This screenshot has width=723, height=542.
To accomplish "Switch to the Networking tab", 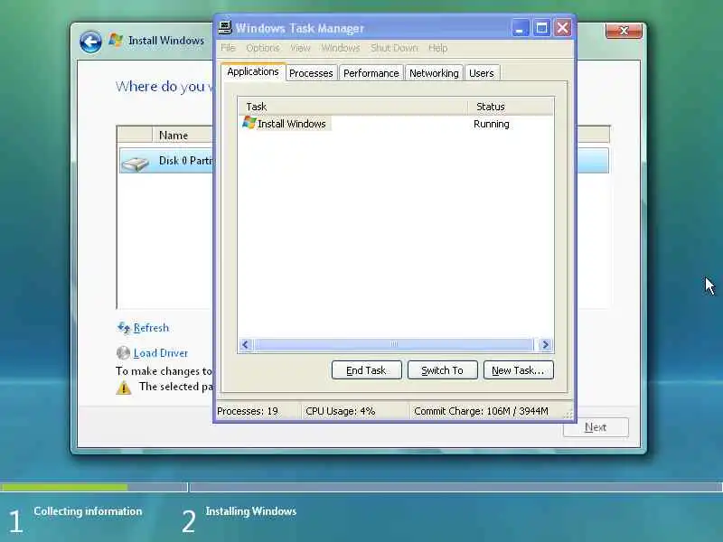I will (434, 73).
